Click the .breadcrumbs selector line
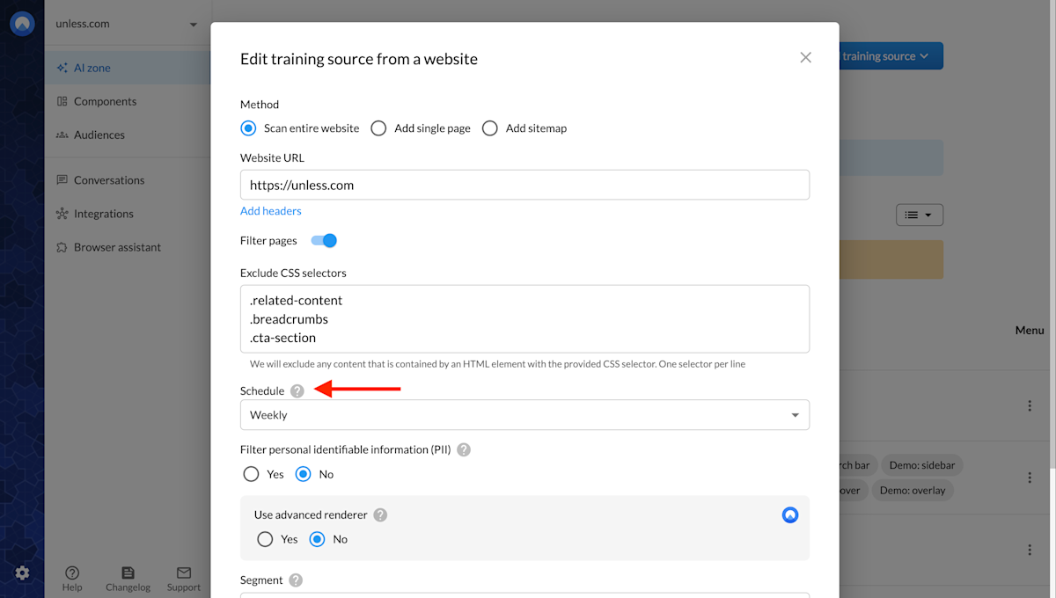The image size is (1056, 598). tap(289, 319)
